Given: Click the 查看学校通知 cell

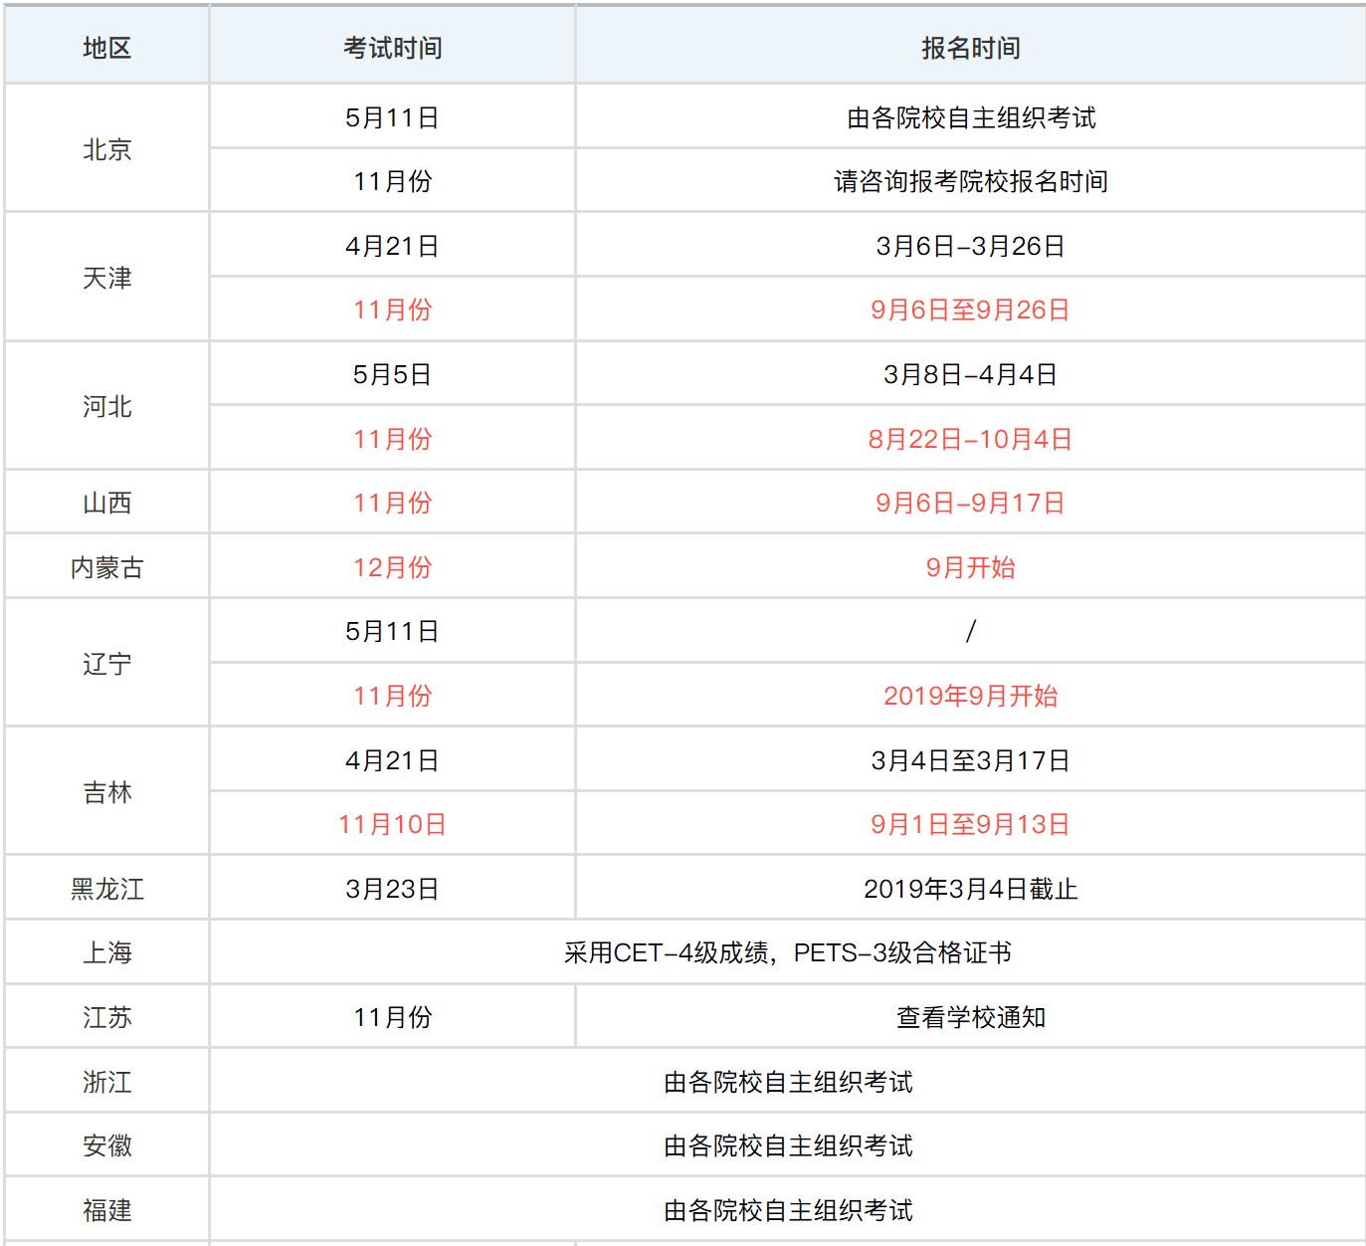Looking at the screenshot, I should [970, 1017].
